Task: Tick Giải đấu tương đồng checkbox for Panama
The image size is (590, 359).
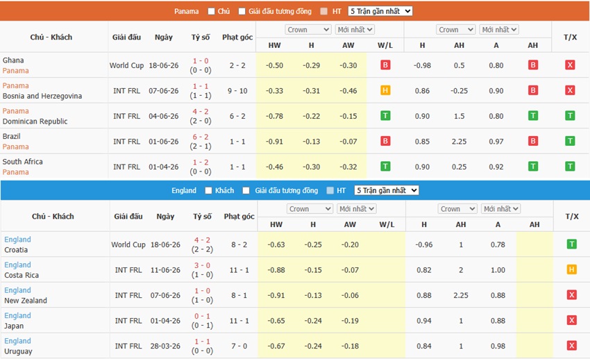Action: [242, 11]
